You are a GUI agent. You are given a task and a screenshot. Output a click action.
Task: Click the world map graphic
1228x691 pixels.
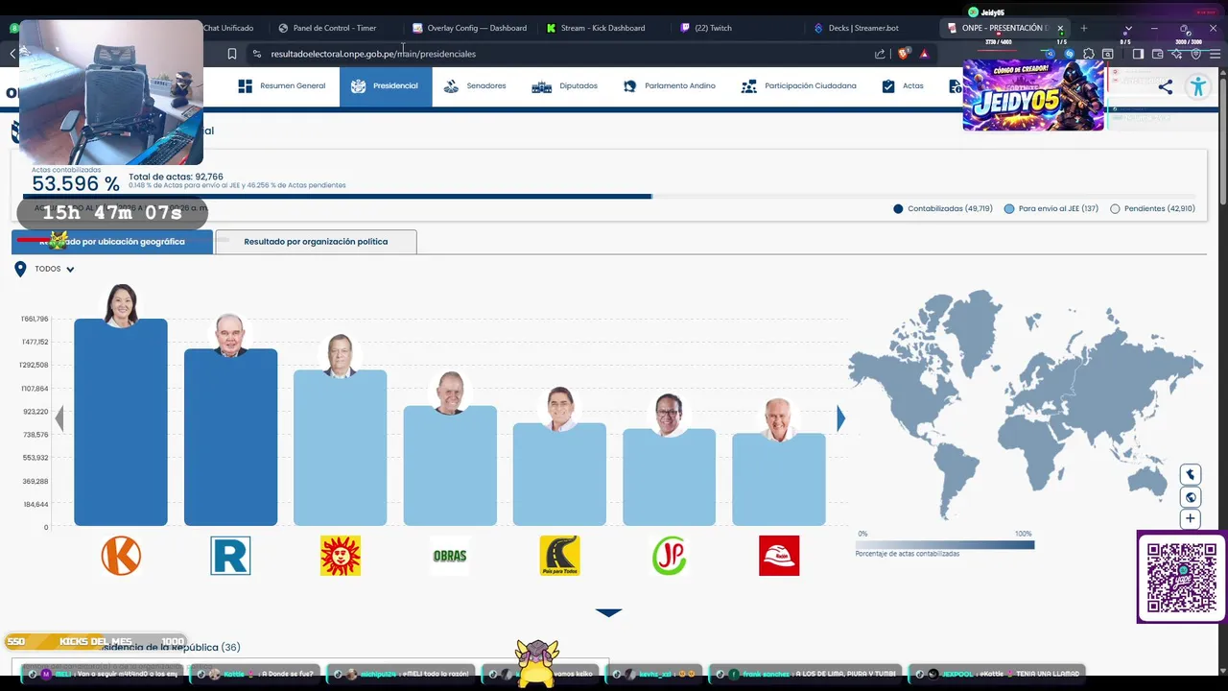[1025, 403]
